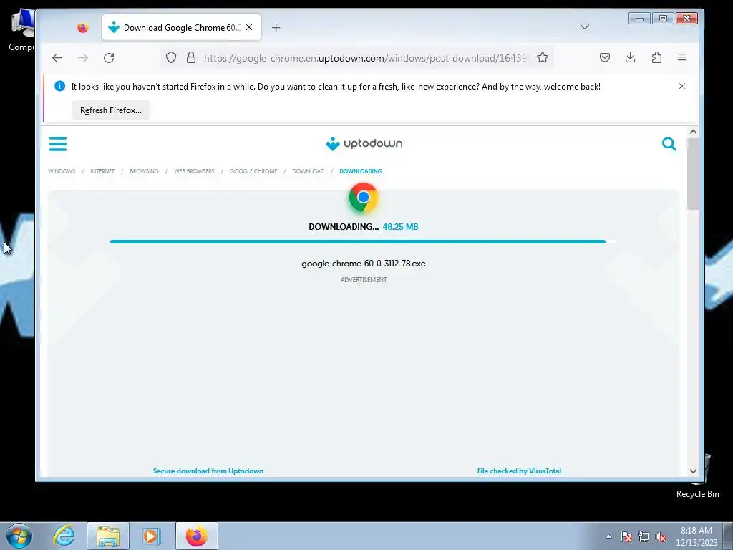
Task: Open tracking protection shield icon
Action: click(171, 57)
